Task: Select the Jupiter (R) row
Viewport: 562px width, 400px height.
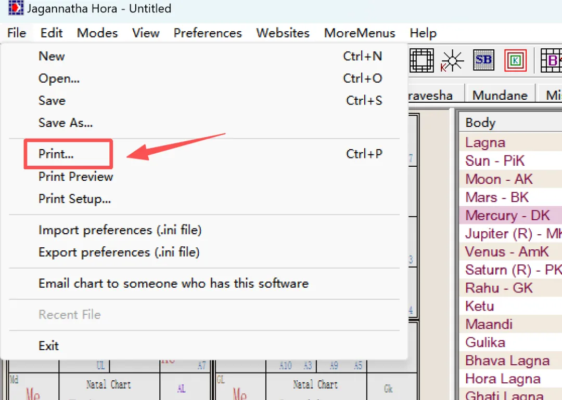Action: pos(510,234)
